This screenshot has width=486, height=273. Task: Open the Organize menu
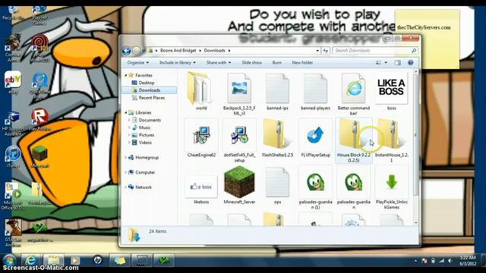click(138, 62)
